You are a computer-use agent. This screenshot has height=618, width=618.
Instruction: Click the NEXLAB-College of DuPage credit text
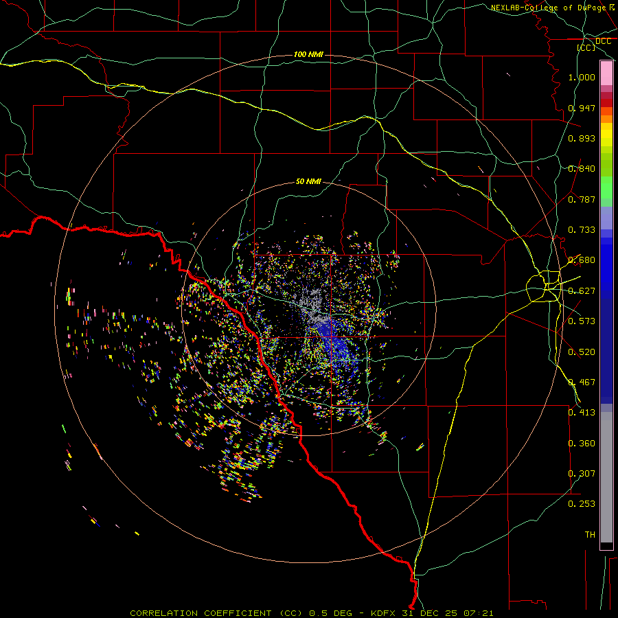[549, 8]
